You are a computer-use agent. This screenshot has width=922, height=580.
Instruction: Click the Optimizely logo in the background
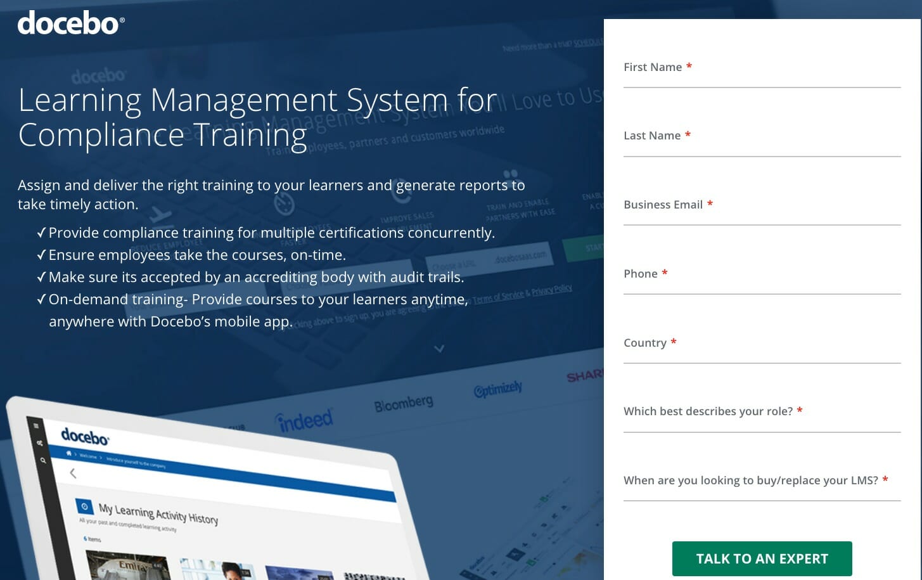[x=498, y=389]
